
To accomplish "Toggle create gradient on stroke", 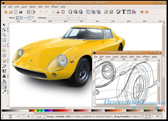I will pyautogui.click(x=33, y=18).
